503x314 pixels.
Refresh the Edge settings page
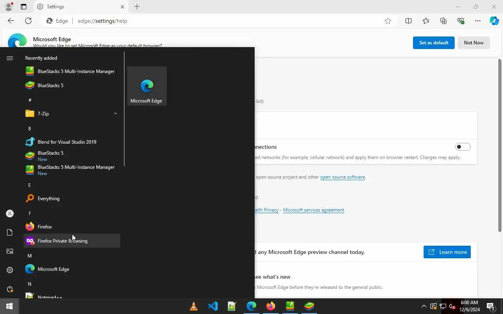tap(28, 21)
